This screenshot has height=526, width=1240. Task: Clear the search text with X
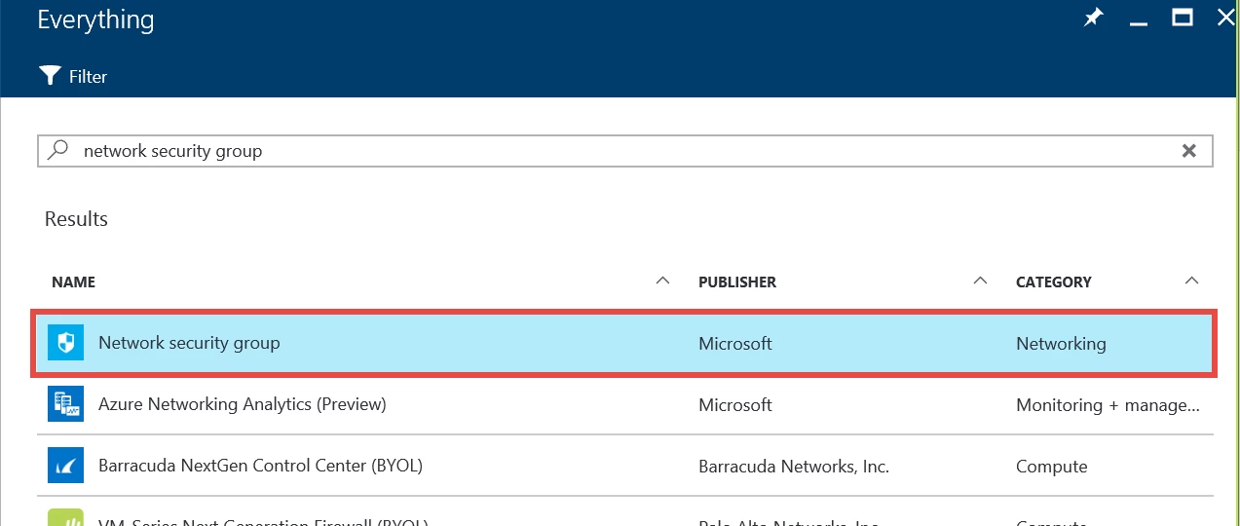point(1188,151)
